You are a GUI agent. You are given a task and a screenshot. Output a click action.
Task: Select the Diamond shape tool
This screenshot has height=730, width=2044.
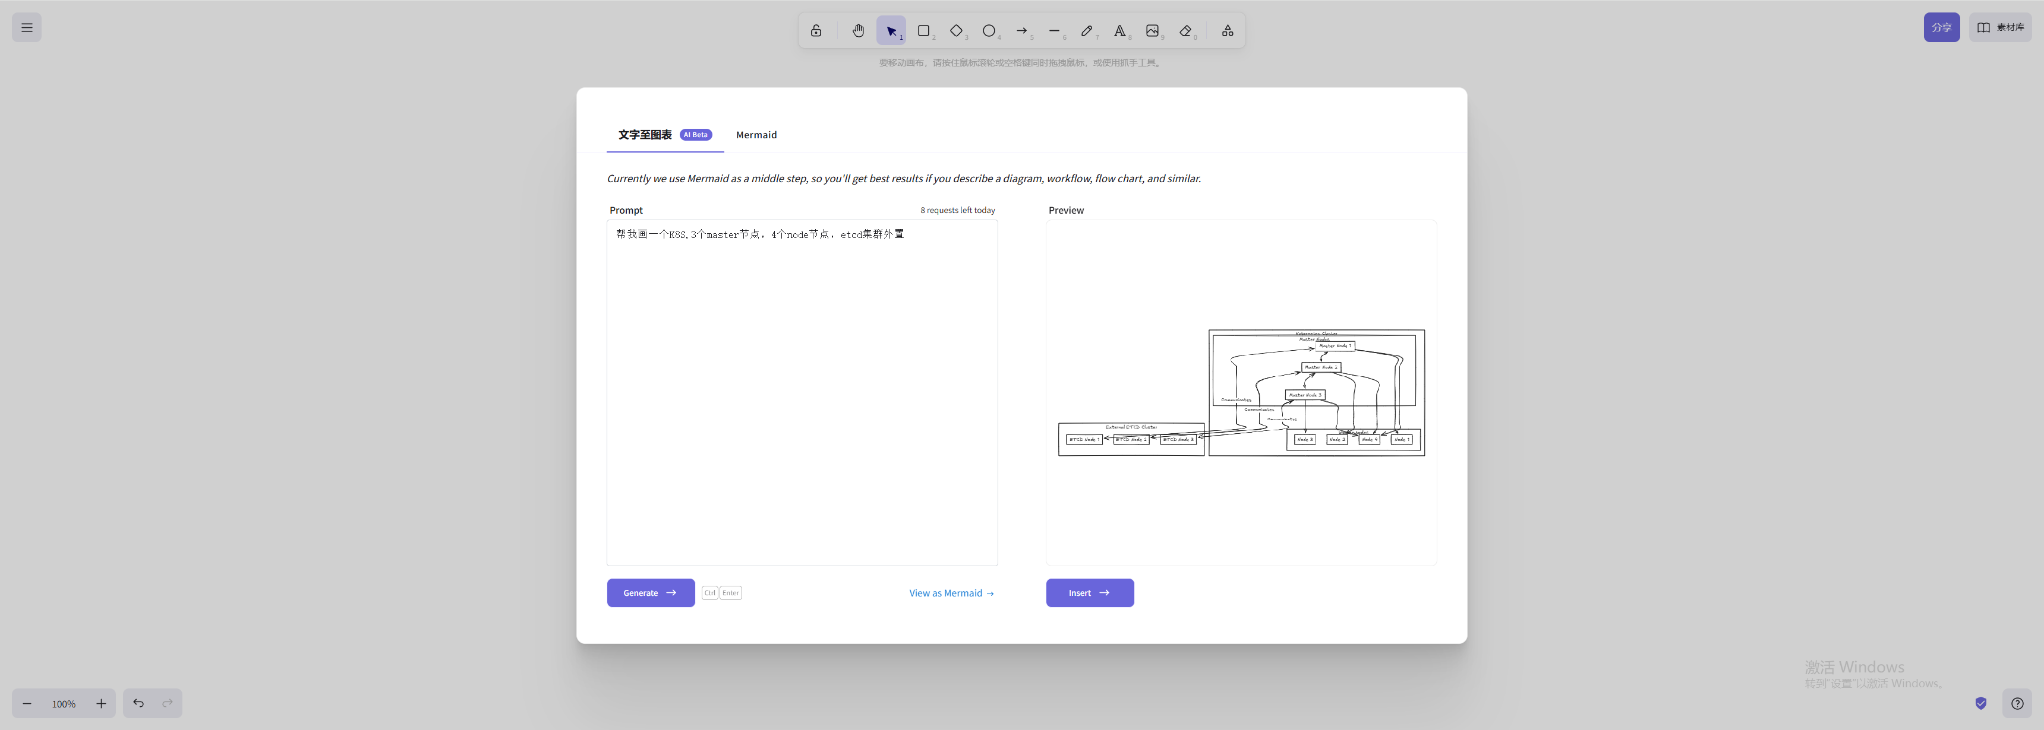956,31
